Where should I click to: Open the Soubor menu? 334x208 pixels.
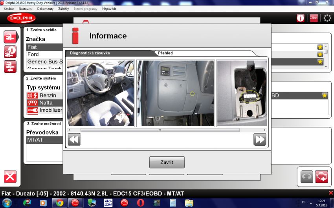click(x=9, y=9)
